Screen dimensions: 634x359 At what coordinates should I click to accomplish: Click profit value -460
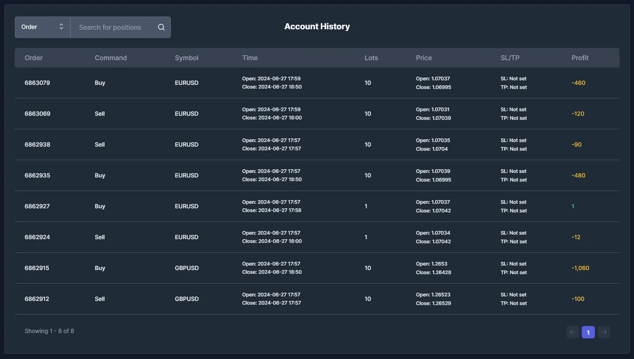[578, 83]
